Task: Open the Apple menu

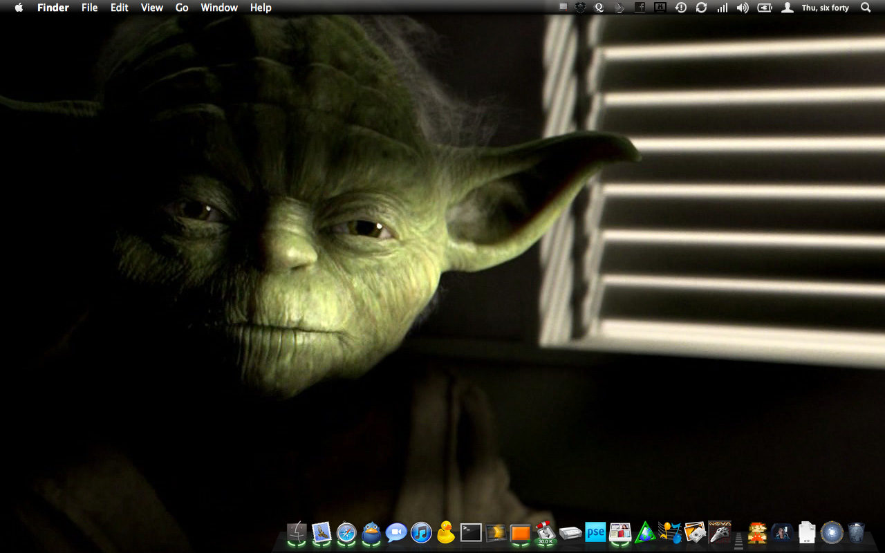Action: (x=19, y=8)
